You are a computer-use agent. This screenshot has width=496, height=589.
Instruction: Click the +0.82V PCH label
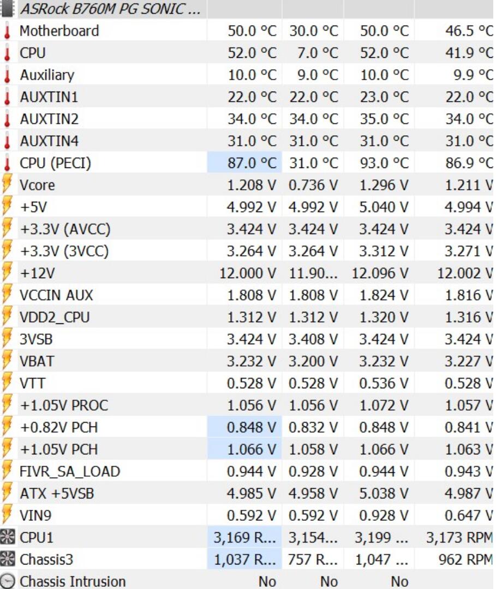click(58, 428)
